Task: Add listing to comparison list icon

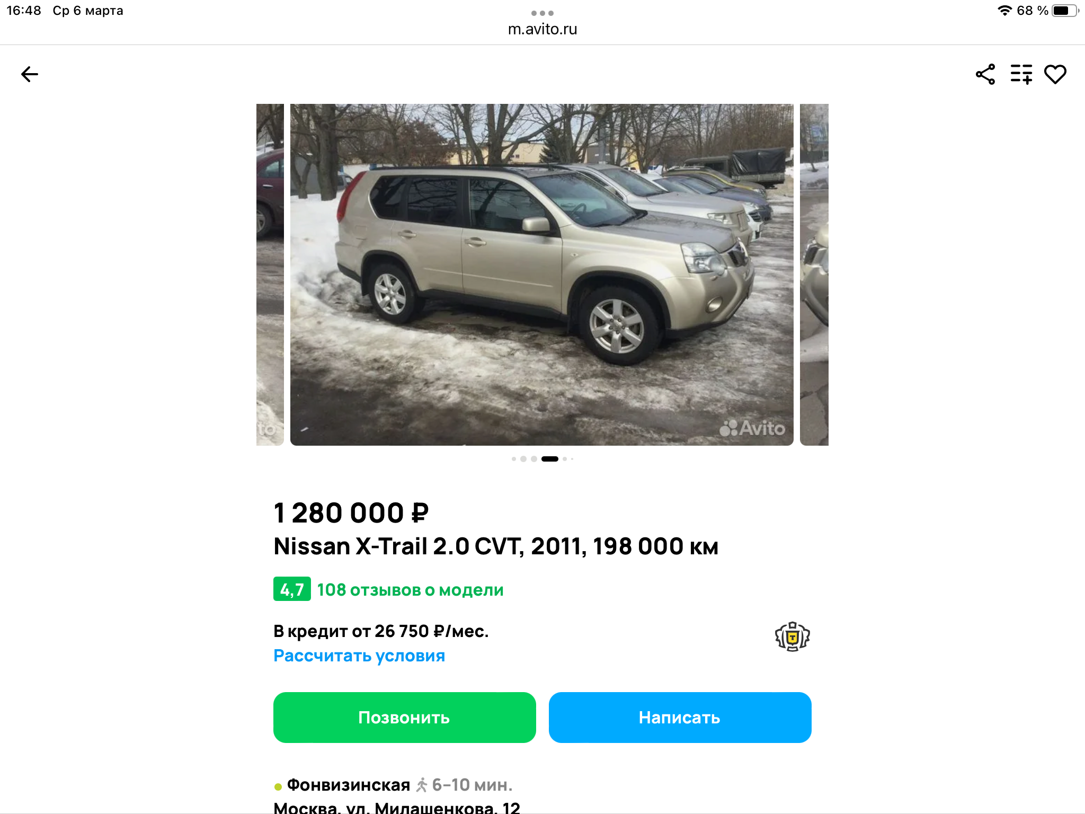Action: click(x=1021, y=74)
